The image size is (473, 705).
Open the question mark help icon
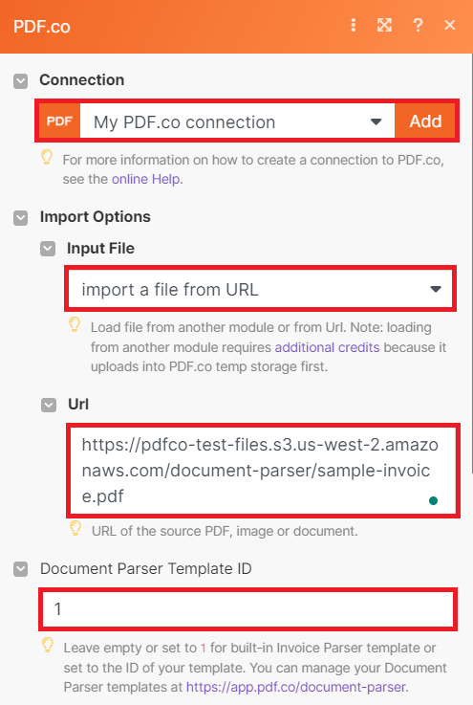[x=418, y=25]
